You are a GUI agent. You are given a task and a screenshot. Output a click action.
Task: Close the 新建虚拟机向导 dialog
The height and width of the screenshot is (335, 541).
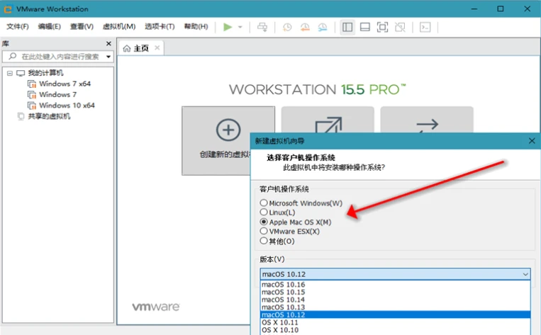coord(532,141)
